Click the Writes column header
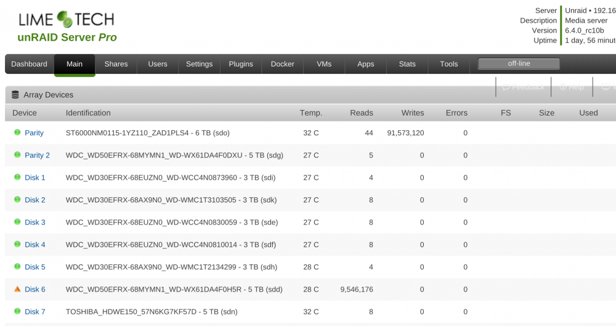The width and height of the screenshot is (616, 326). (413, 113)
